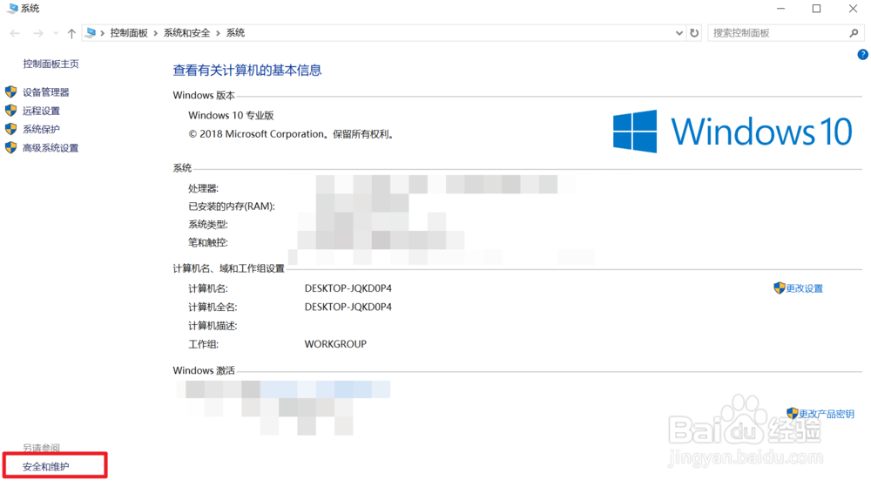
Task: Click the WORKGROUP value
Action: [335, 344]
